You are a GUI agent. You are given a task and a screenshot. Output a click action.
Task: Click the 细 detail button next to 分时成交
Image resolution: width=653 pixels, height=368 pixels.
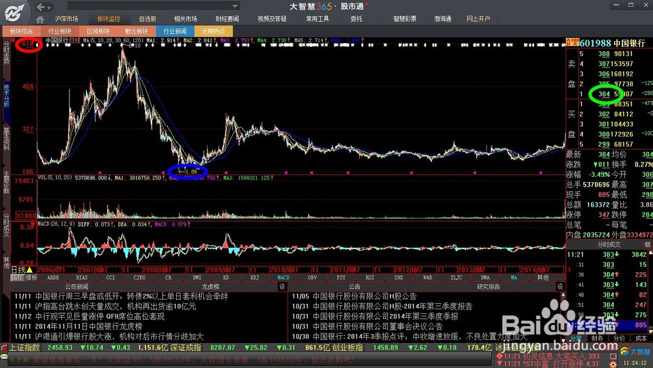pos(647,245)
